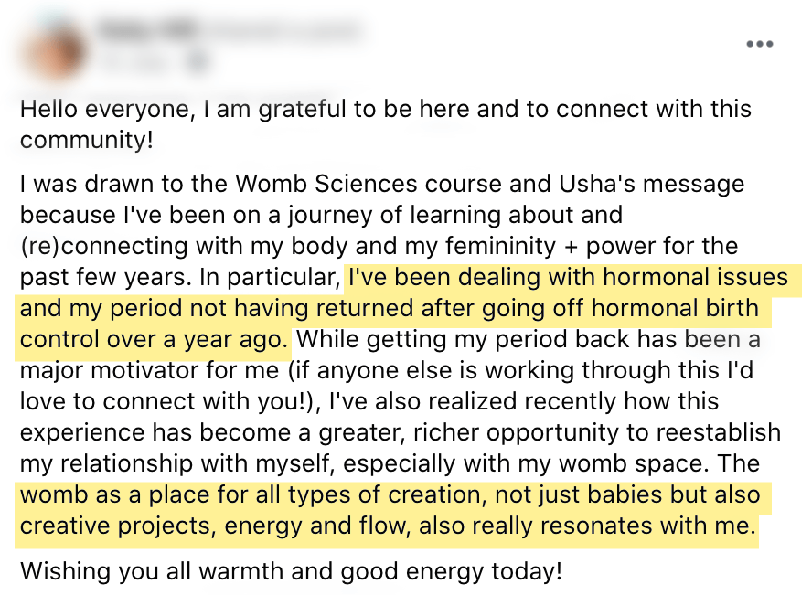This screenshot has height=595, width=812.
Task: Click the words "Womb Sciences" in the post
Action: [x=326, y=184]
